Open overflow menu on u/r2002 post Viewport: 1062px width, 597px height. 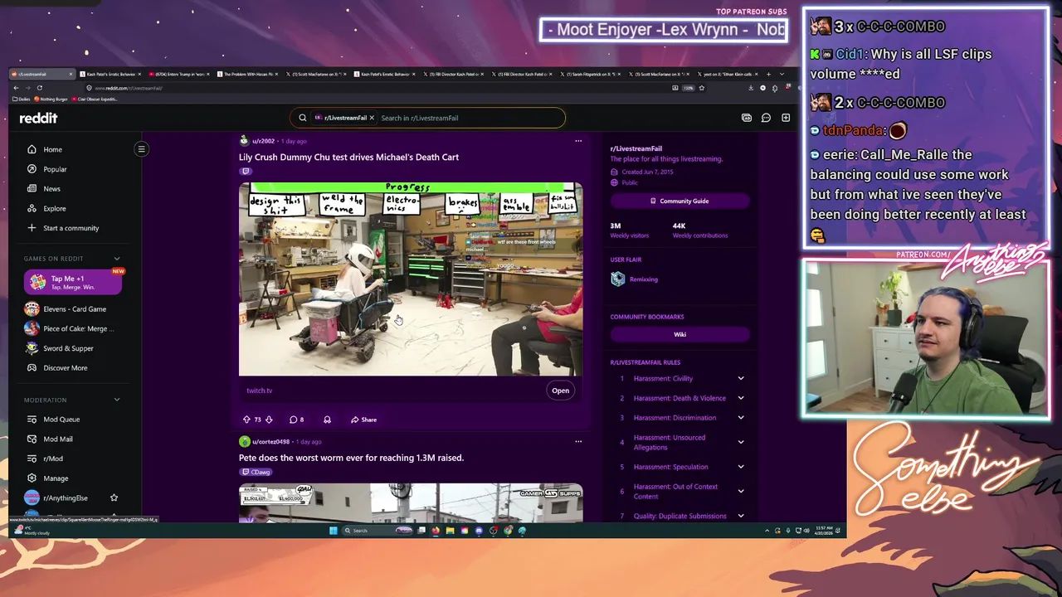[578, 141]
